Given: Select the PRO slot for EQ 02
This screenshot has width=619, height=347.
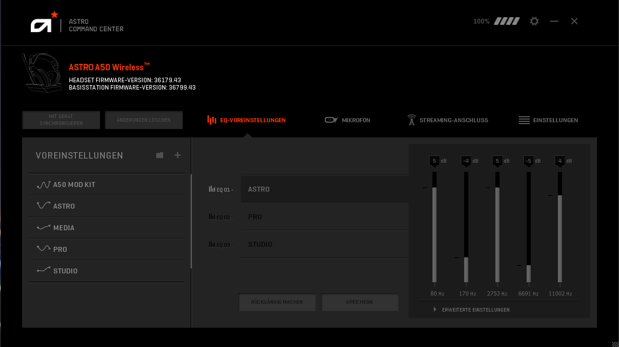Looking at the screenshot, I should pos(324,216).
